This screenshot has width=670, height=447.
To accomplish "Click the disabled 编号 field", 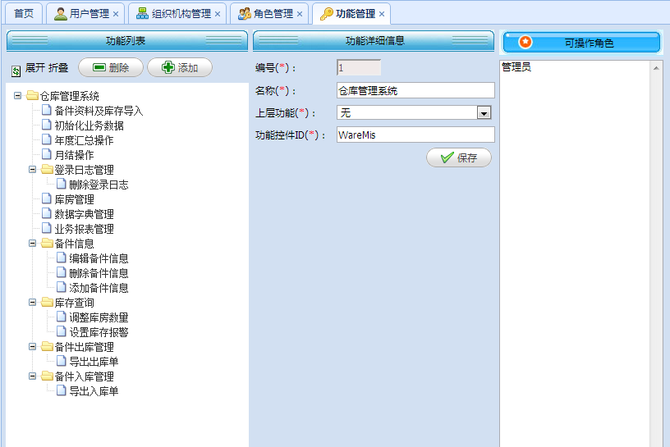I will (359, 68).
